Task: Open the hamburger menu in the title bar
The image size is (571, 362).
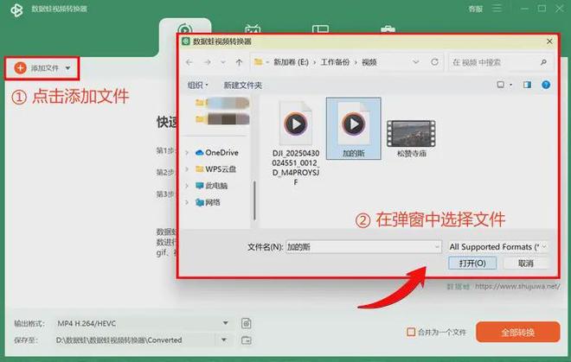Action: tap(497, 8)
